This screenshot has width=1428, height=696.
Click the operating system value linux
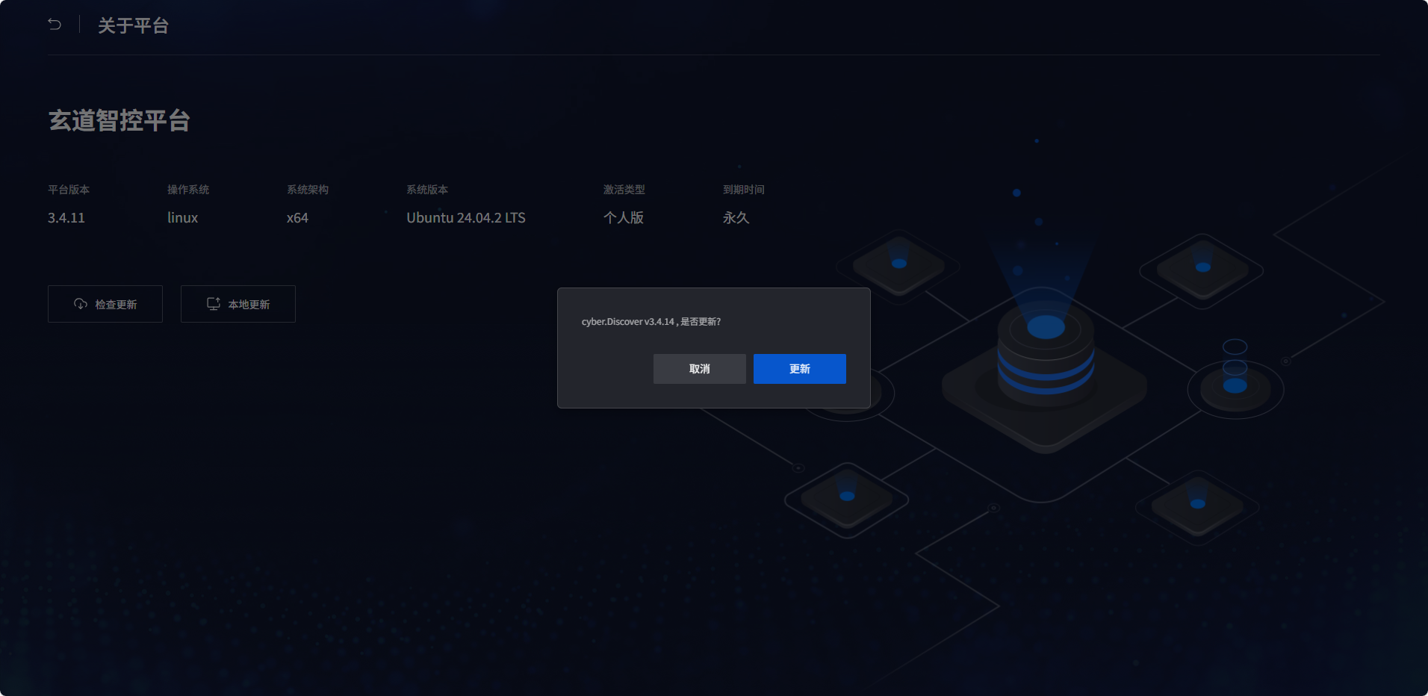click(x=182, y=218)
